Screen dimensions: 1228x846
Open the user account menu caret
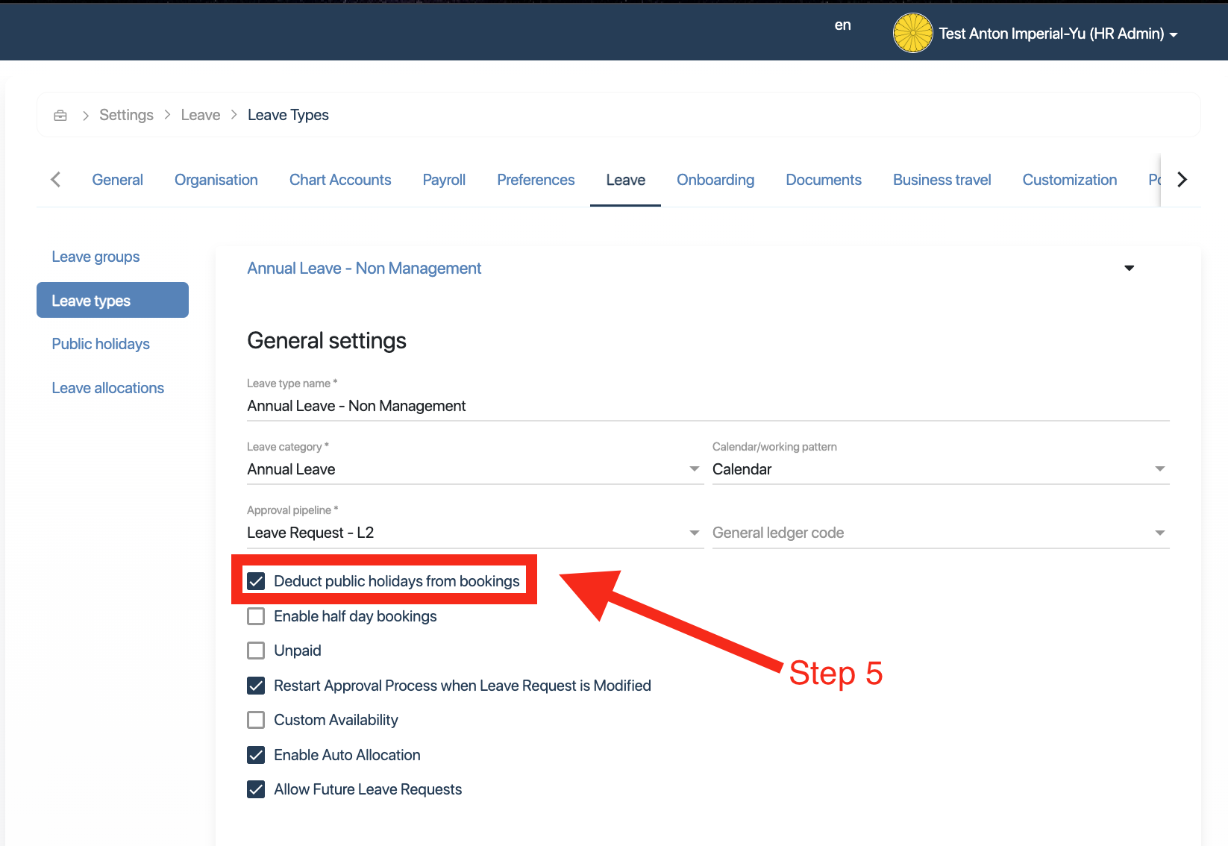1174,35
